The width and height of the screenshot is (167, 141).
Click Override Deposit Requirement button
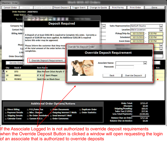pos(47,60)
